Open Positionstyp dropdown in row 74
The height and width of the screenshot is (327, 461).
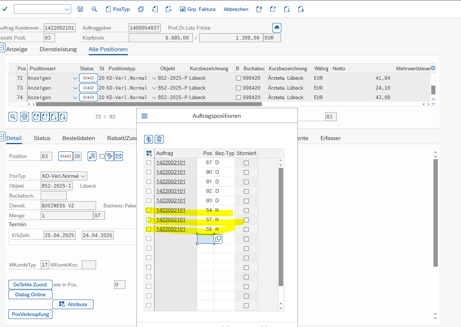(x=154, y=98)
